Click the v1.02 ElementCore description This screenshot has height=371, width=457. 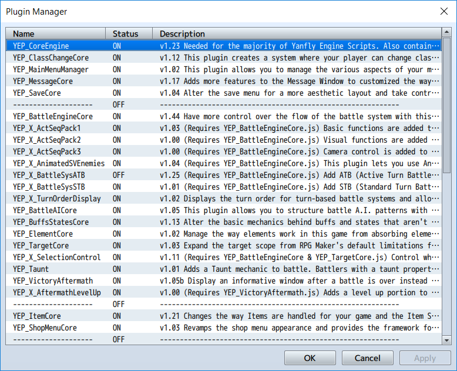(300, 234)
